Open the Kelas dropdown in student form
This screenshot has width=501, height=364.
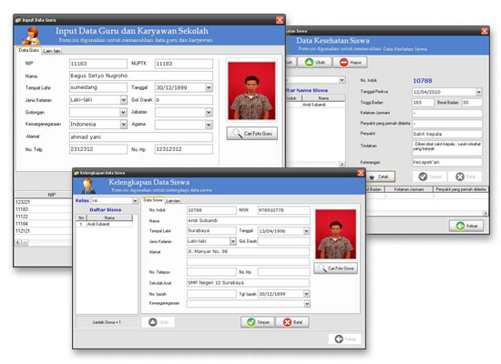135,201
